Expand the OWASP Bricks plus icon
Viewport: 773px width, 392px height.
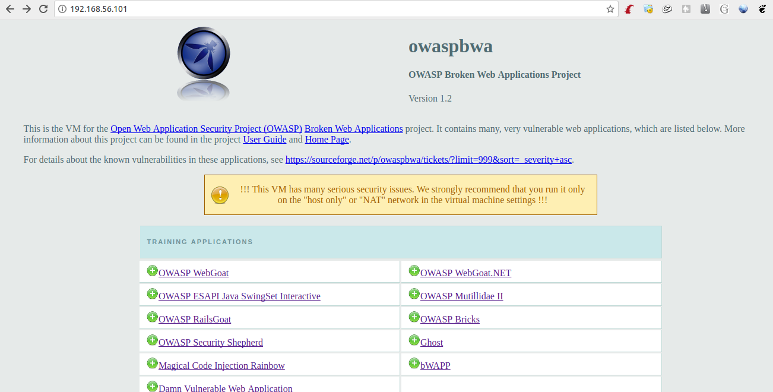(x=414, y=317)
